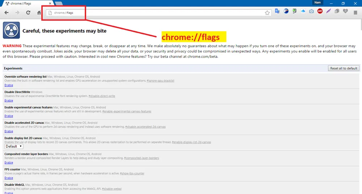362x194 pixels.
Task: Open the #ignore-gpu-blacklist anchor link
Action: click(160, 81)
